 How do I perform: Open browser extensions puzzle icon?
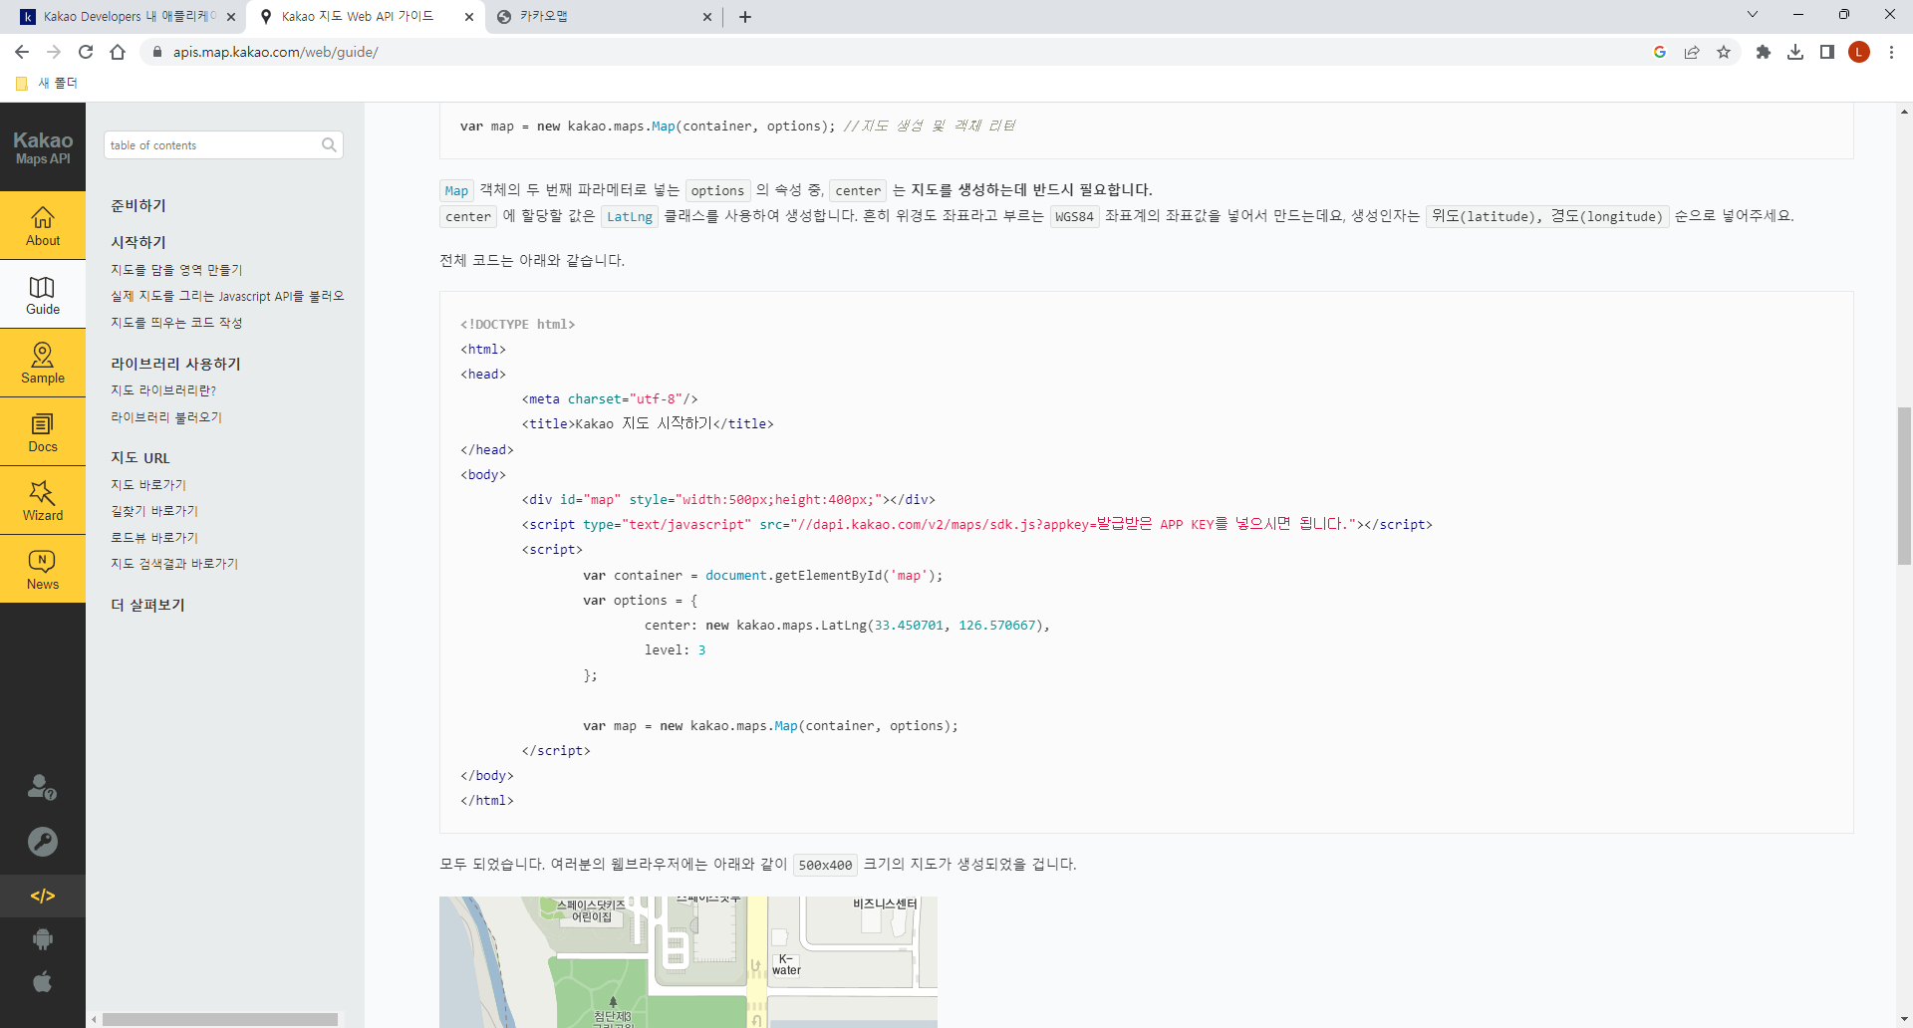[1764, 52]
